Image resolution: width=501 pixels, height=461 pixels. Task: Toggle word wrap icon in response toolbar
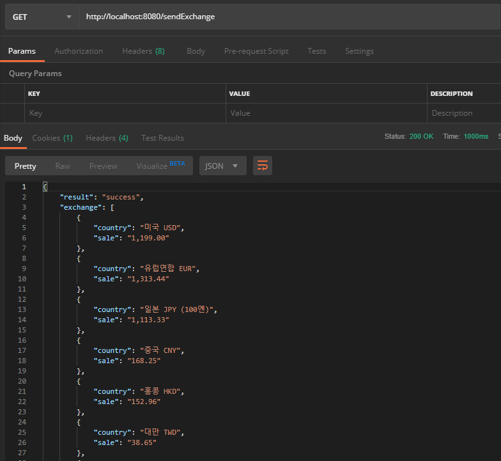coord(262,166)
